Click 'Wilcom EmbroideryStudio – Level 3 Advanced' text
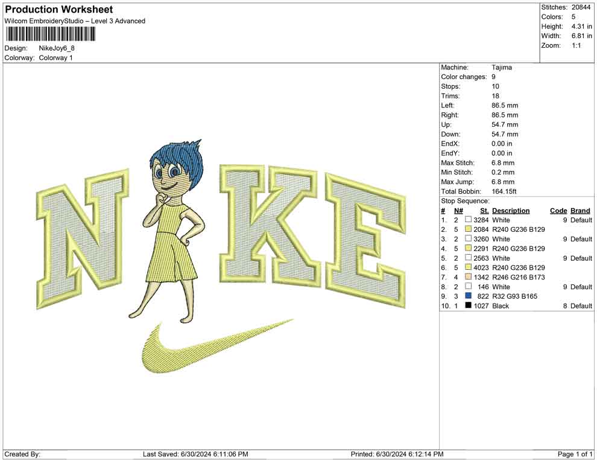This screenshot has height=460, width=597. click(x=75, y=21)
